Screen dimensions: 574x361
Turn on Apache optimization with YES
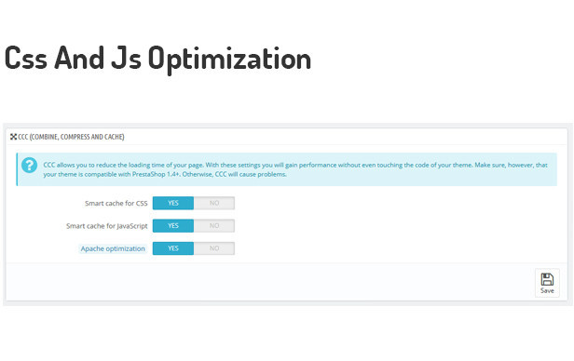pyautogui.click(x=173, y=248)
